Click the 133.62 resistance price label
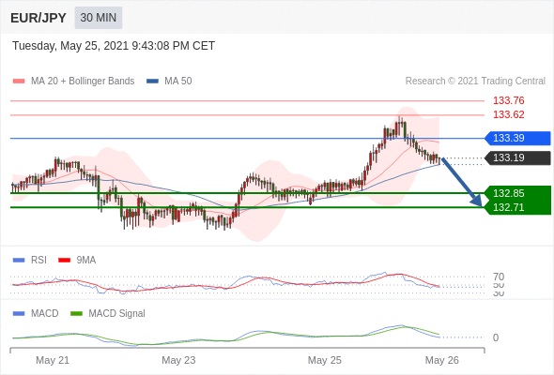 [x=508, y=114]
